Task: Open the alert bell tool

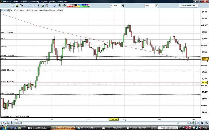Action: pyautogui.click(x=17, y=6)
